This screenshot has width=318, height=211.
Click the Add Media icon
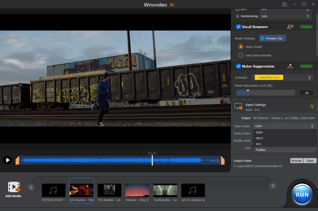point(14,187)
